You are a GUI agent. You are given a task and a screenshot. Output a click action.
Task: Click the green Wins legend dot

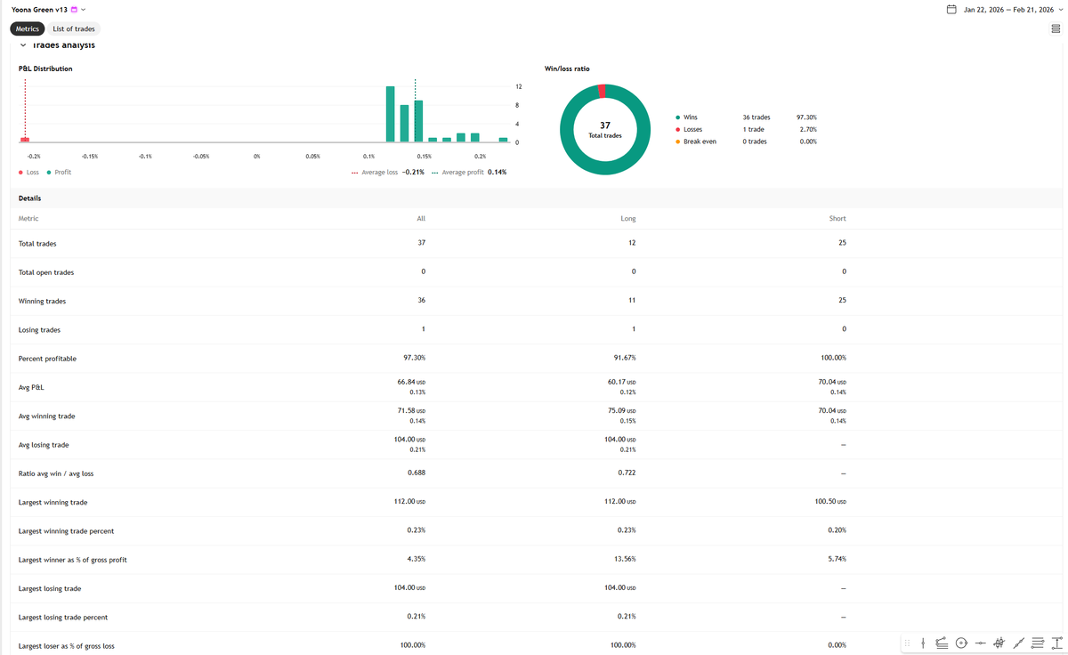click(x=678, y=117)
